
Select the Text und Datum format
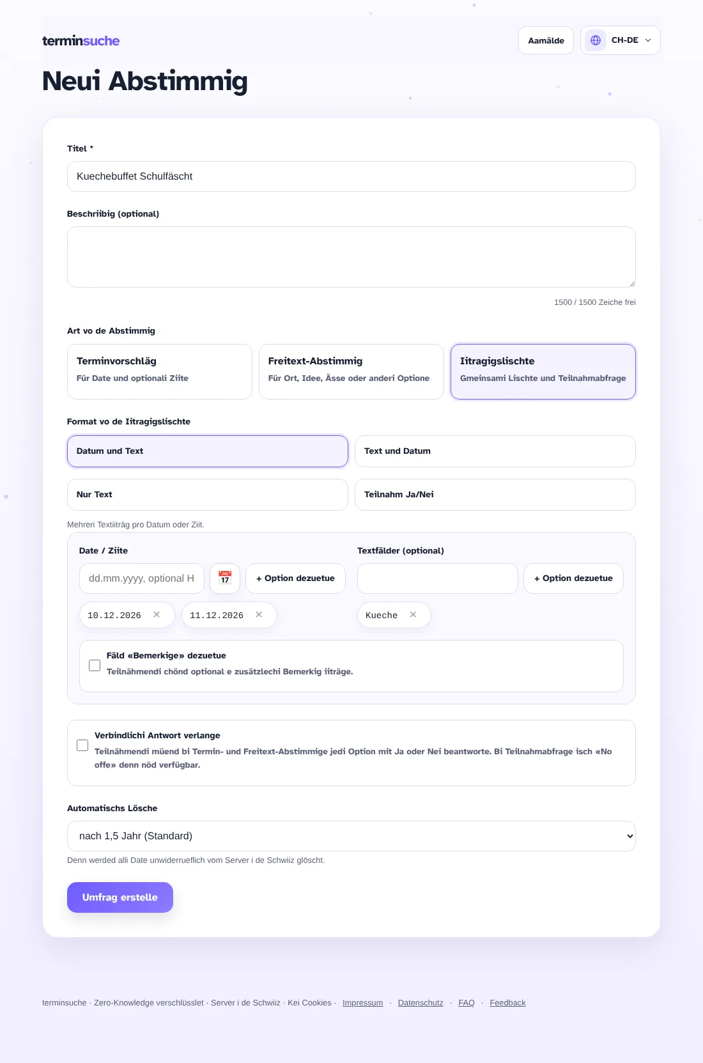[495, 451]
